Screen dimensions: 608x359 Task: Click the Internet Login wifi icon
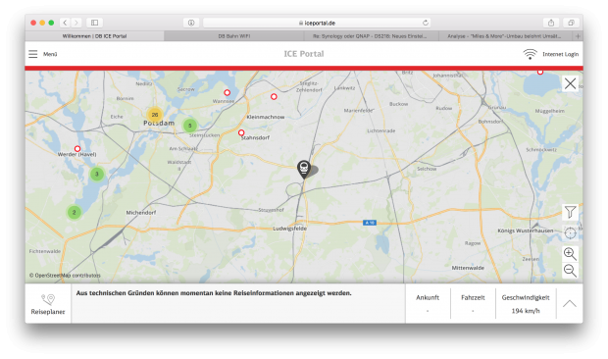pyautogui.click(x=530, y=54)
